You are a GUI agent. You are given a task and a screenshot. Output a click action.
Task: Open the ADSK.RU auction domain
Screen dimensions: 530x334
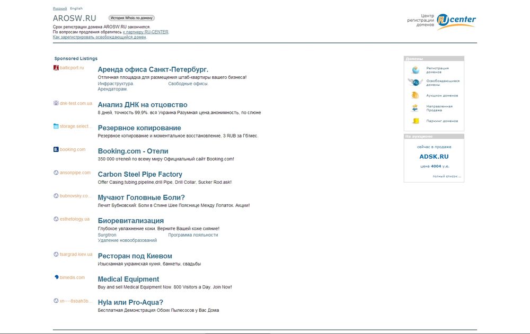[434, 157]
